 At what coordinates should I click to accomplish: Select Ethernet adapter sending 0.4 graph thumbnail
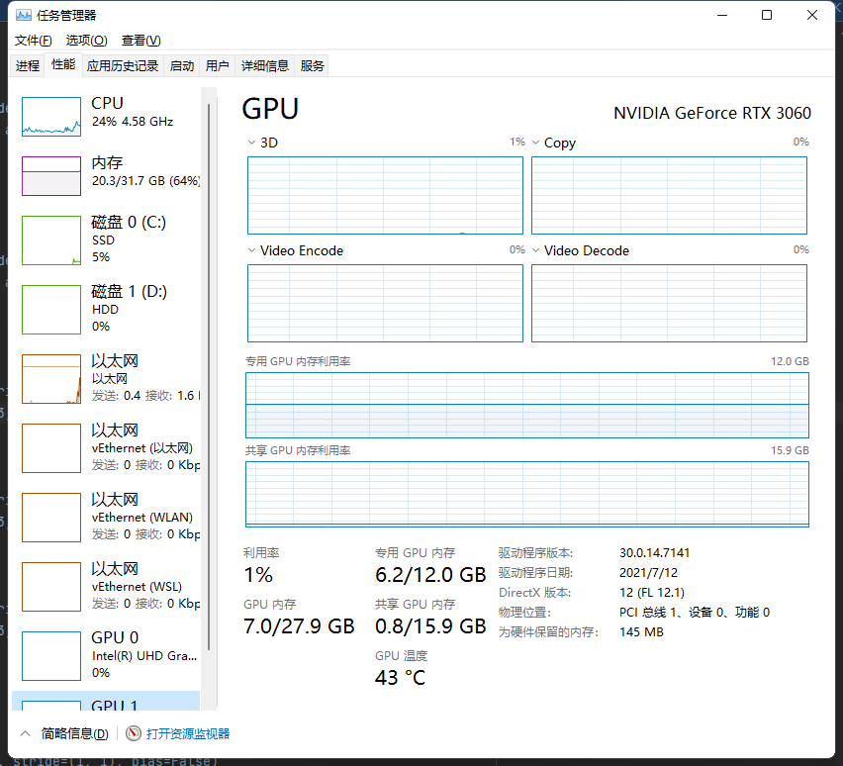[51, 379]
